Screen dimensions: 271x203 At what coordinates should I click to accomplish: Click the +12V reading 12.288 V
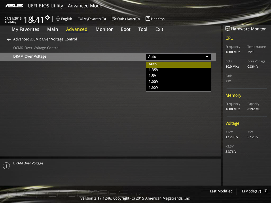[x=232, y=137]
